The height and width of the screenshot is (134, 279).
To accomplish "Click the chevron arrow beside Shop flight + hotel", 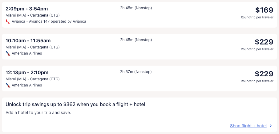I will (271, 126).
